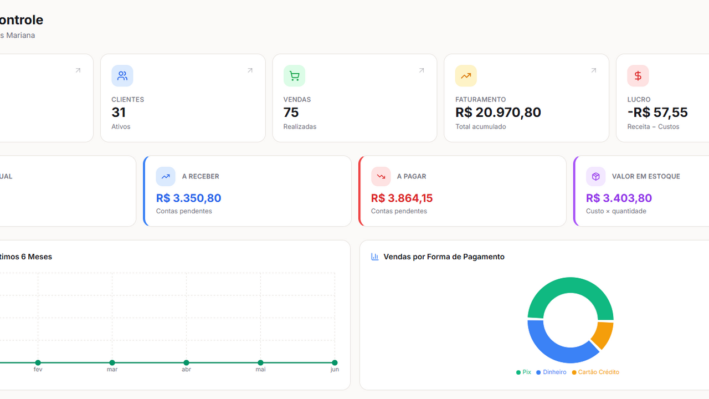Click the Custo × quantidade caption
Screen dimensions: 709x399
pos(616,211)
